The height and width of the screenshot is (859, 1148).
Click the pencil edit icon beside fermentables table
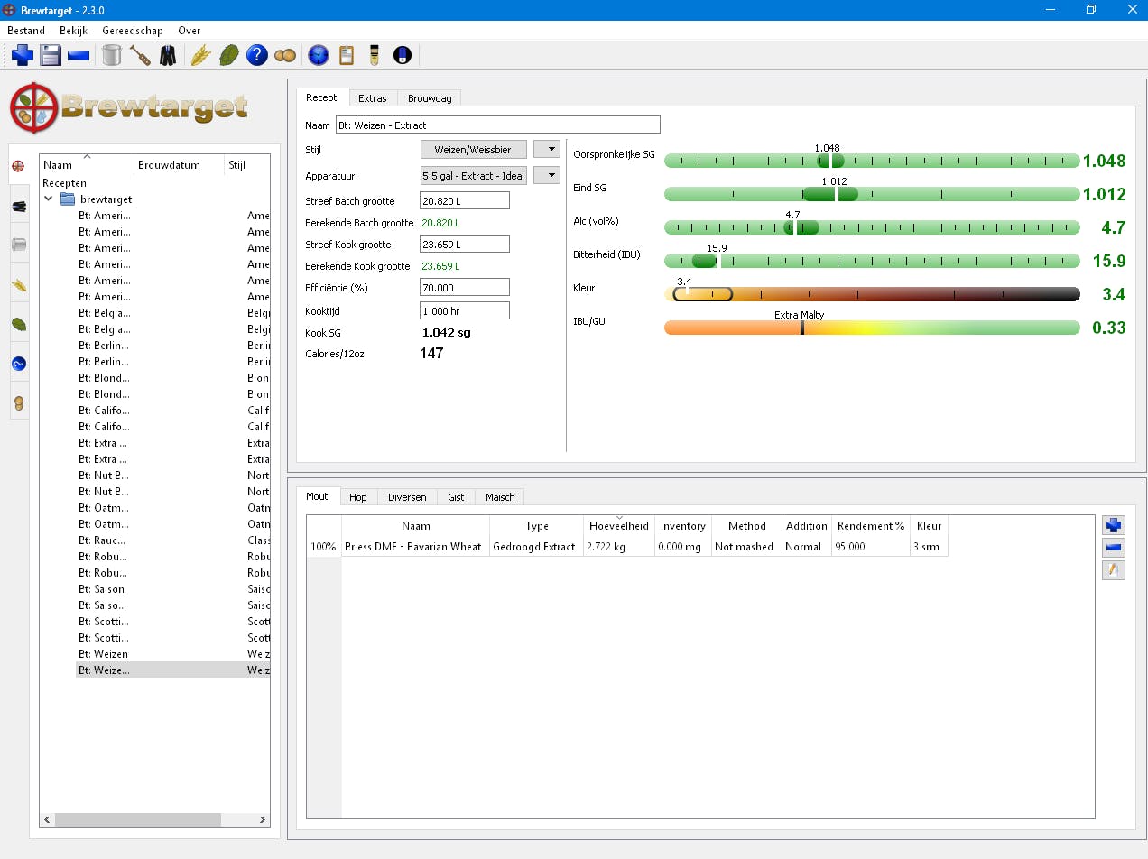click(x=1114, y=569)
